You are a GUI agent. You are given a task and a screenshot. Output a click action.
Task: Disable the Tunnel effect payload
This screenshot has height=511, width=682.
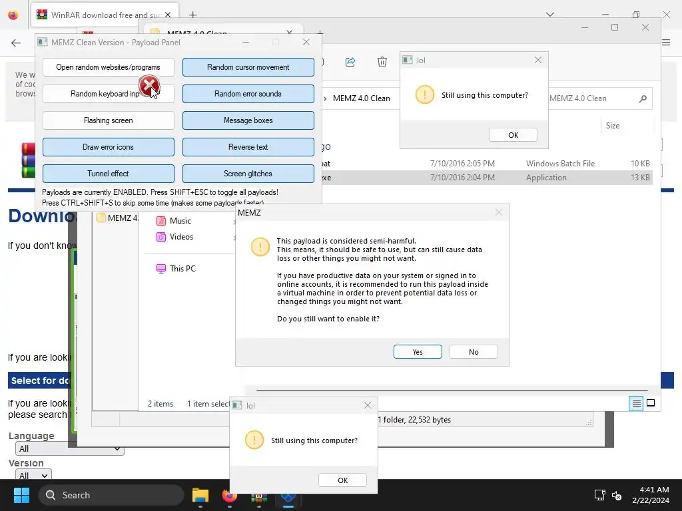109,174
